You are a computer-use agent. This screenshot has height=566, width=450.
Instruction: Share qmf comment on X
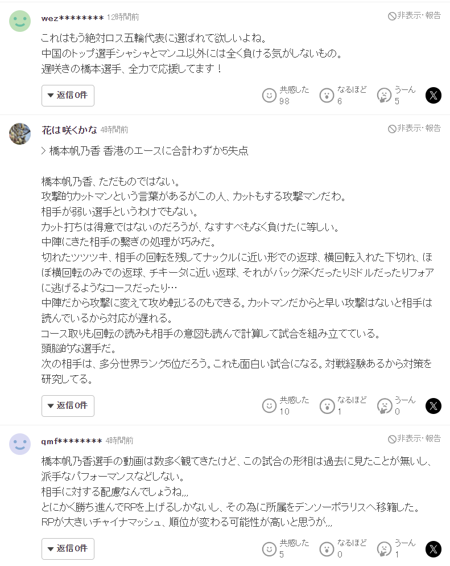(434, 548)
